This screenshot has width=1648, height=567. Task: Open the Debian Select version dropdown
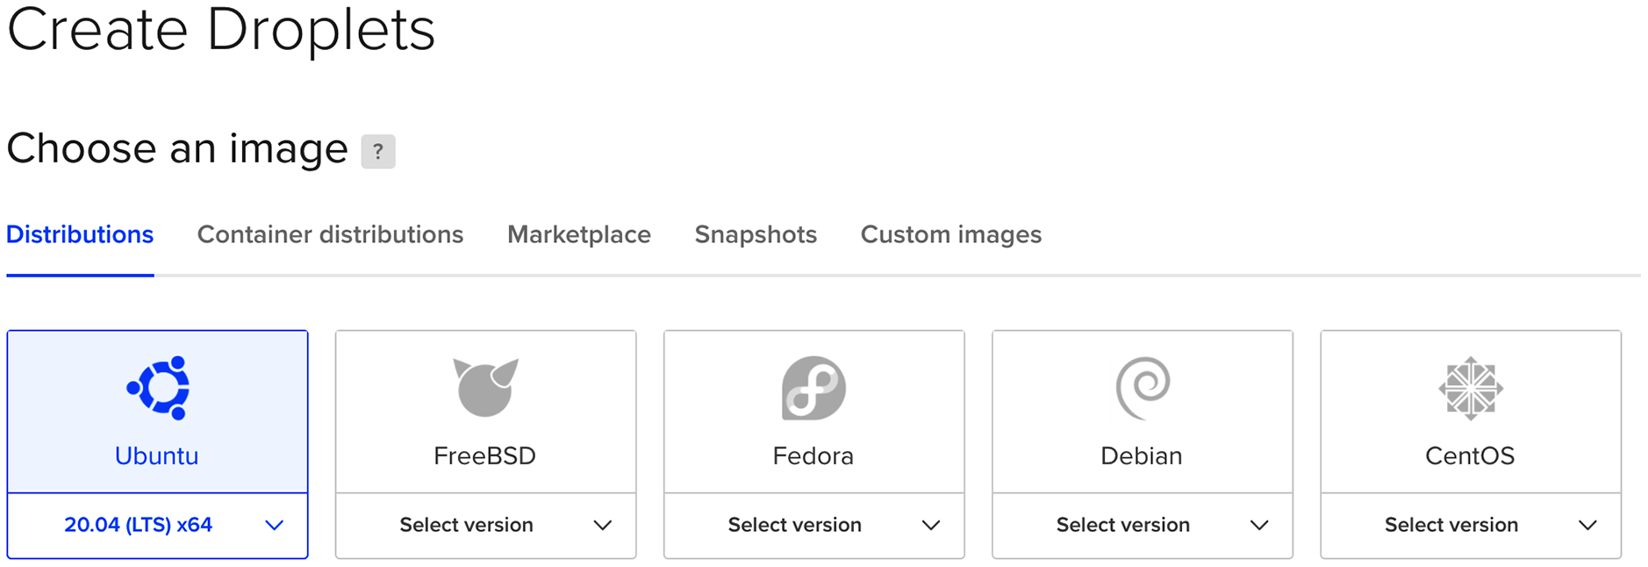pos(1142,525)
